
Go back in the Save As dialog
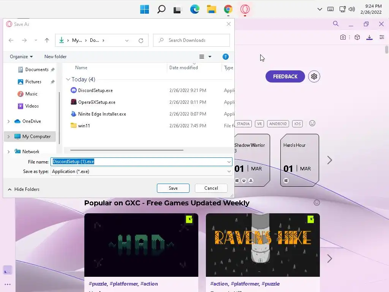pos(11,40)
